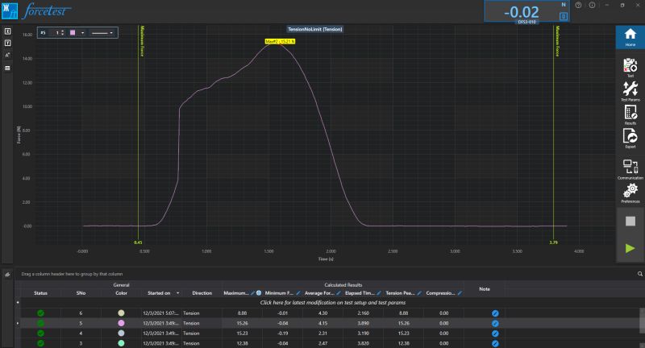This screenshot has height=348, width=645.
Task: Click edit pencil on Elapsed Tim... column
Action: [x=379, y=293]
